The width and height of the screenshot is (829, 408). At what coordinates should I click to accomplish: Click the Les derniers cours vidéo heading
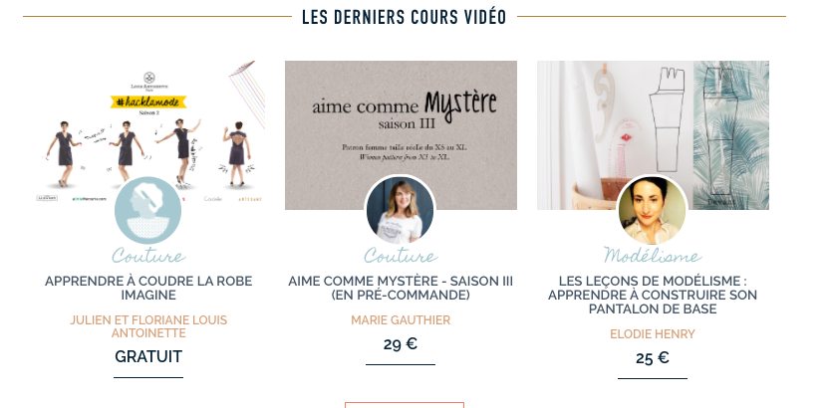coord(405,17)
